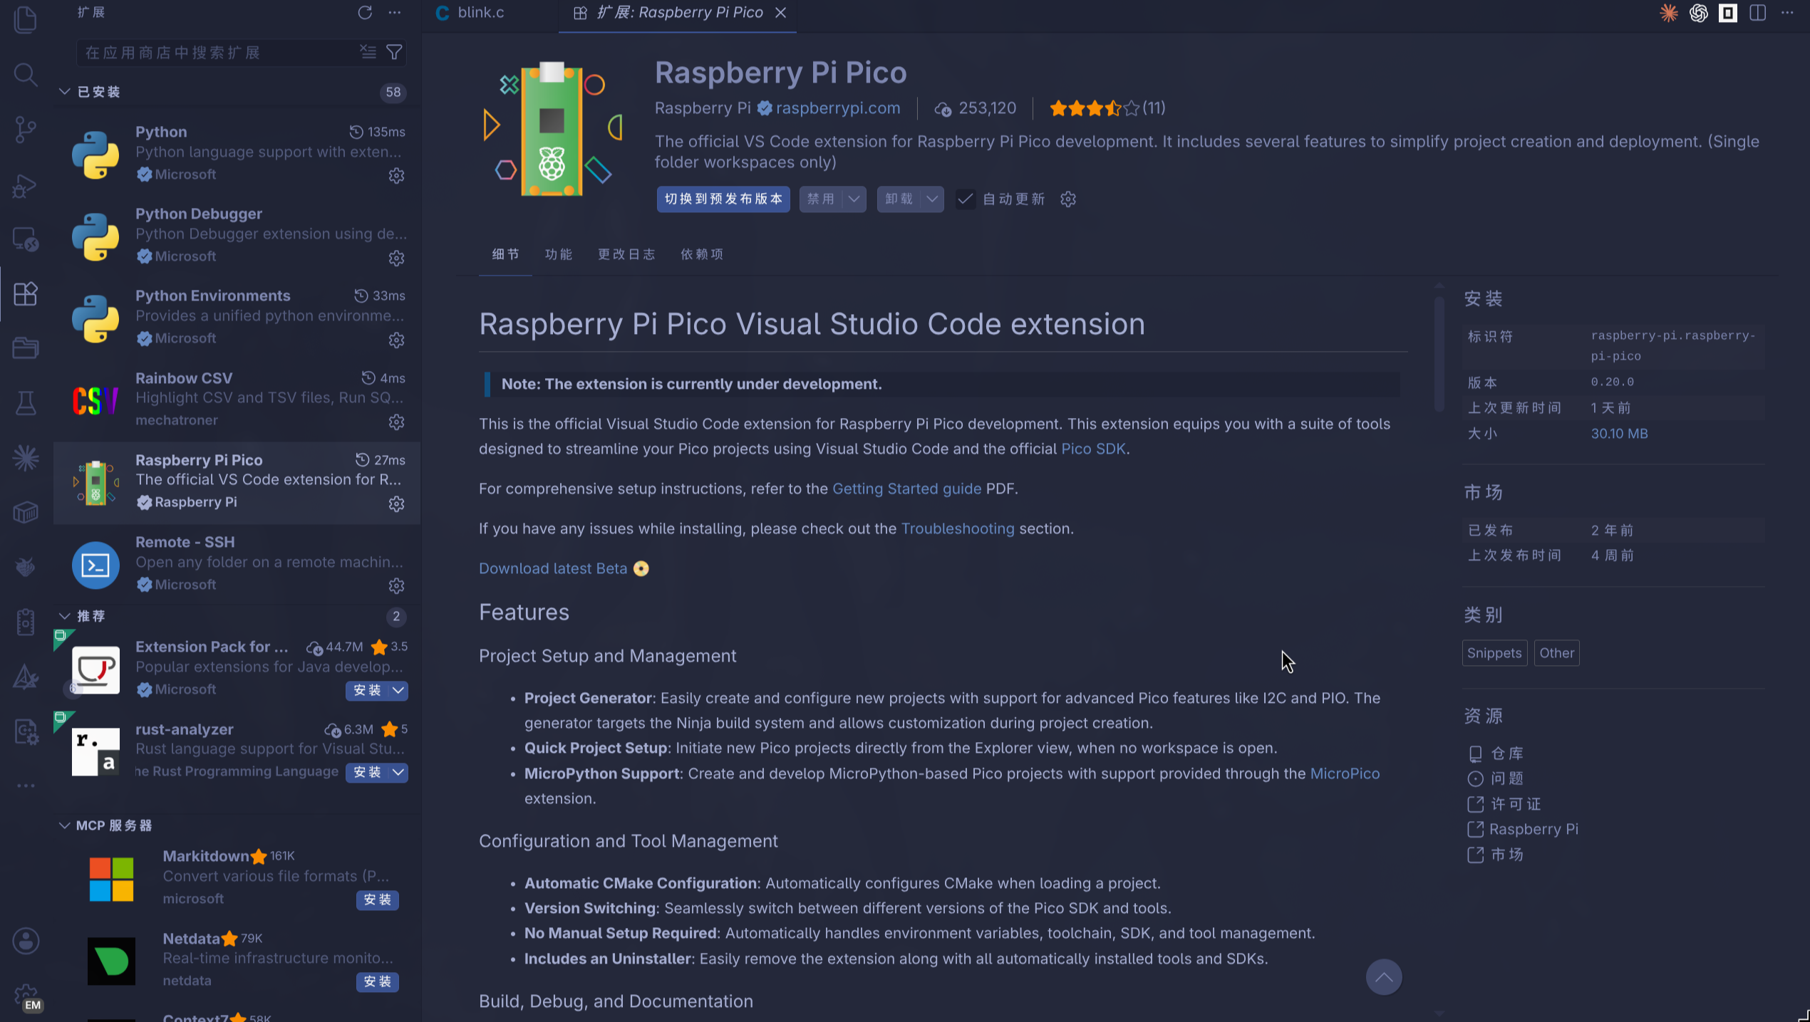Click the Other category tag

coord(1556,652)
